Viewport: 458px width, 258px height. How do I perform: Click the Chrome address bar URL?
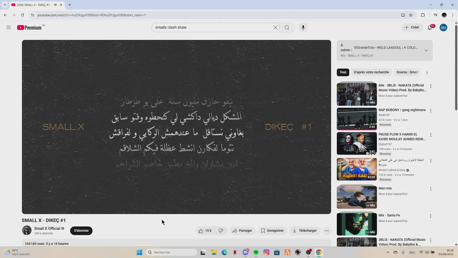click(92, 15)
